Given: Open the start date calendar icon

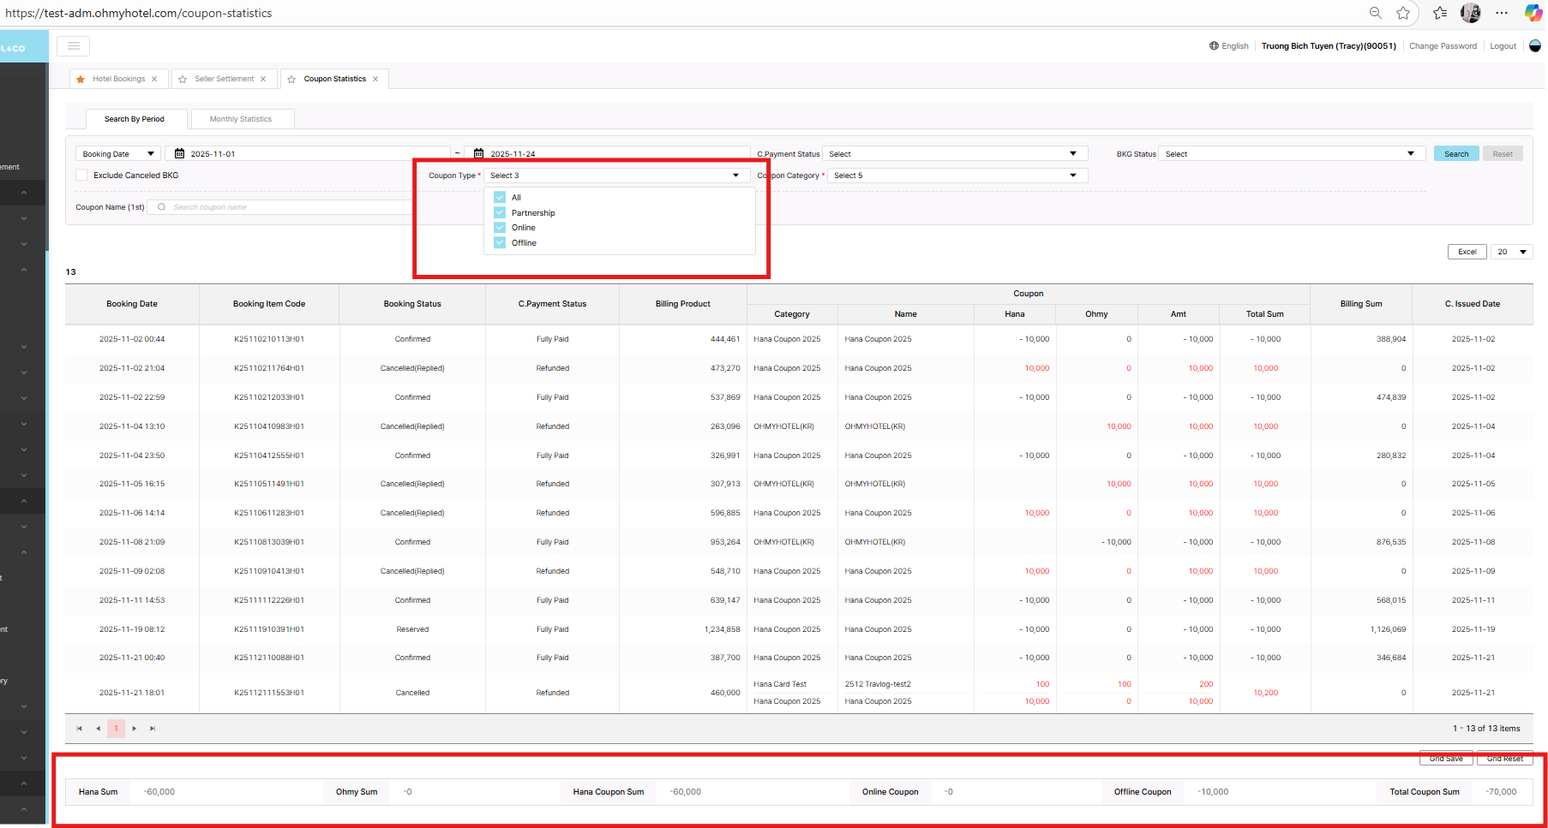Looking at the screenshot, I should [179, 154].
